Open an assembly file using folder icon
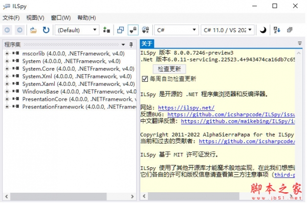The width and height of the screenshot is (307, 203). point(33,30)
